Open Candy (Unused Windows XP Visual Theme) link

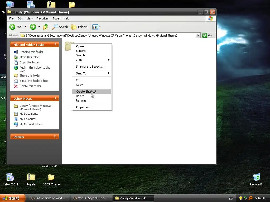pyautogui.click(x=35, y=108)
